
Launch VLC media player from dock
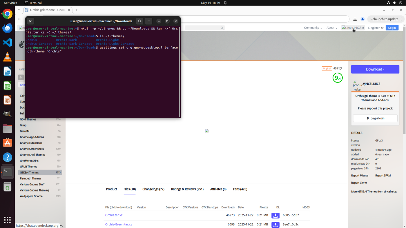click(x=8, y=57)
